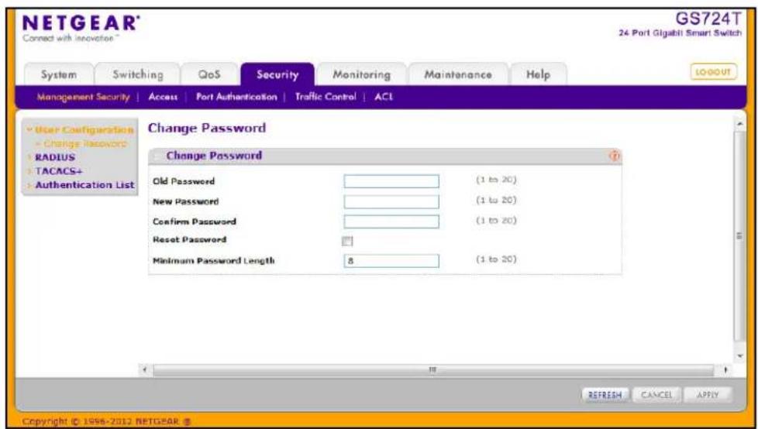Click the GS724T model text
Viewport: 758px width, 429px height.
pos(708,19)
